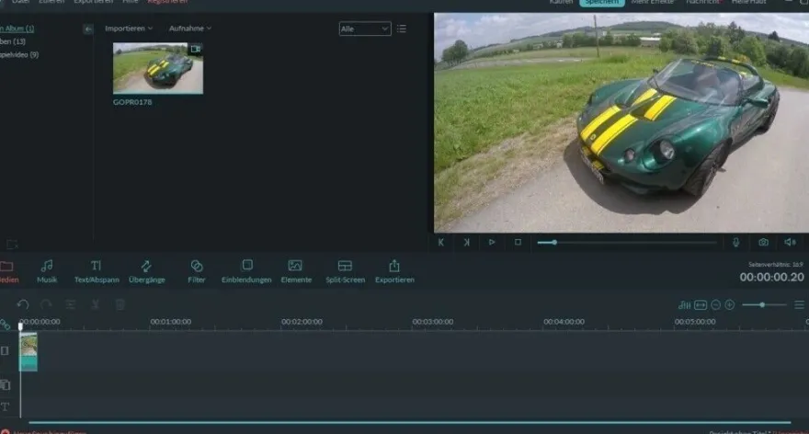Switch to the Medien tab
This screenshot has width=809, height=434.
(8, 271)
